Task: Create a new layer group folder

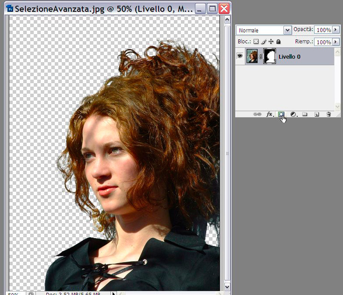Action: (x=305, y=114)
